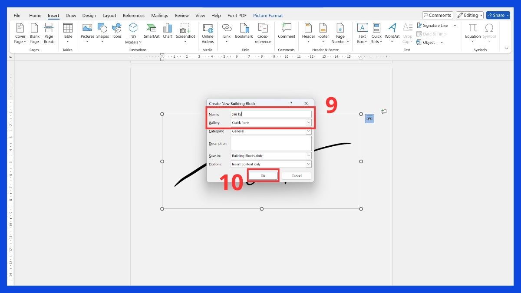Screen dimensions: 521x293
Task: Open the File tab
Action: point(17,16)
